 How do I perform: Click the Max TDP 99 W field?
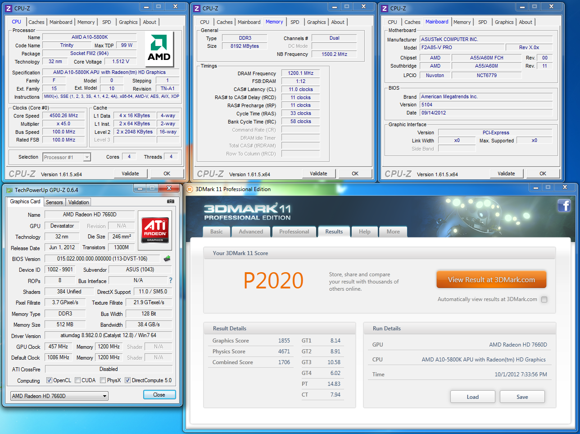(x=127, y=45)
